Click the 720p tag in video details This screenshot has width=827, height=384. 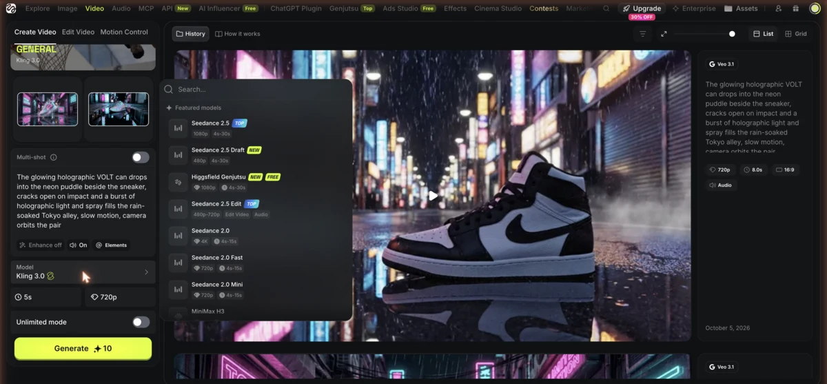pos(719,170)
